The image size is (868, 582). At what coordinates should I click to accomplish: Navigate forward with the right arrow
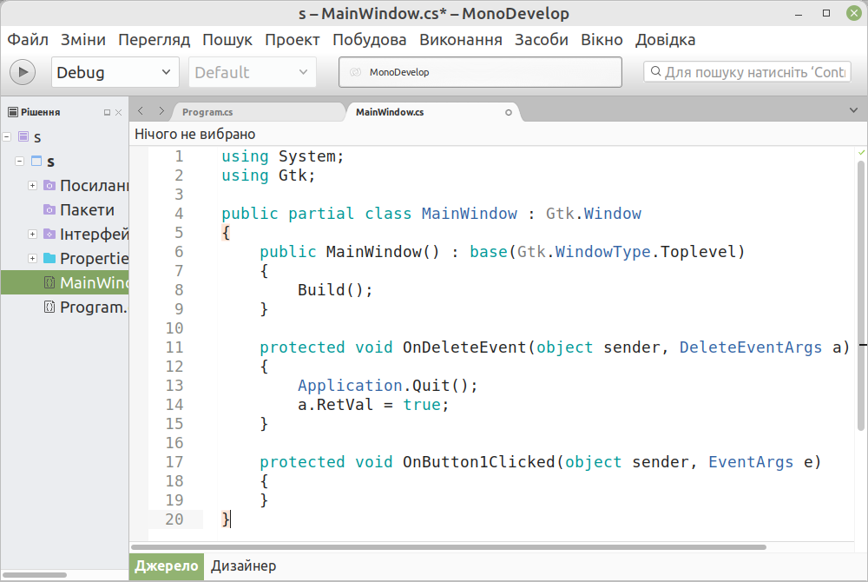coord(161,111)
